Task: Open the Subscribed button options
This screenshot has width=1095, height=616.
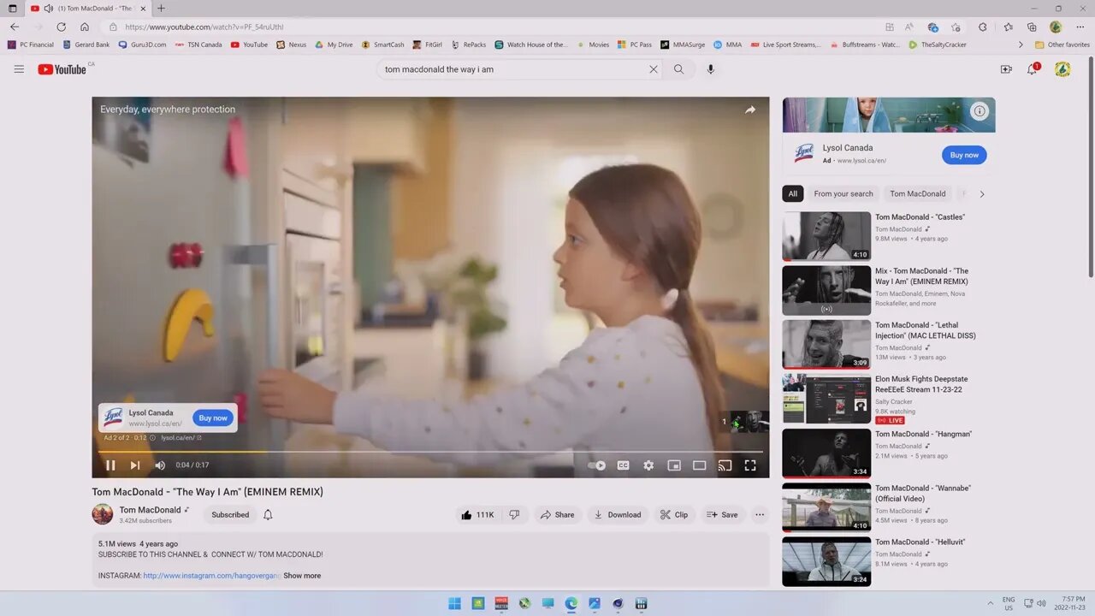Action: [x=230, y=515]
